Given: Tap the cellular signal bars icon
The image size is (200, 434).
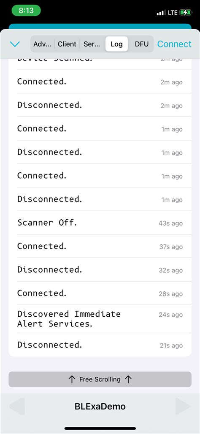Looking at the screenshot, I should pyautogui.click(x=161, y=13).
